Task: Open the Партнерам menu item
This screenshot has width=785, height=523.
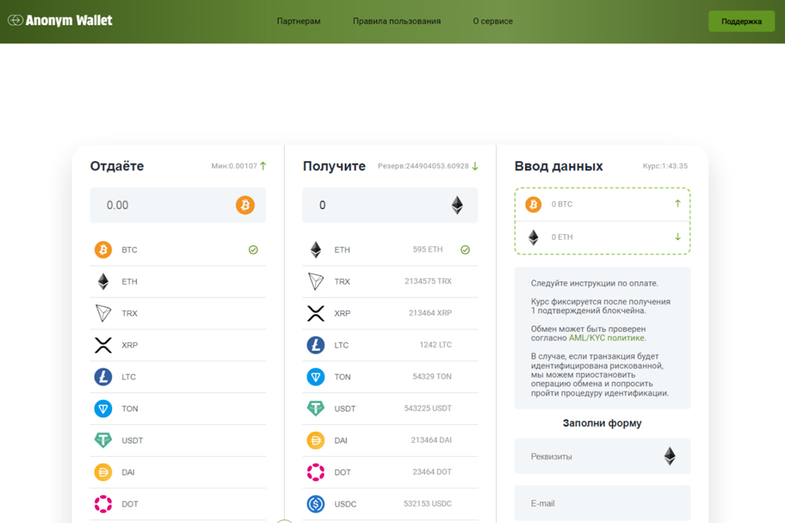Action: tap(299, 21)
